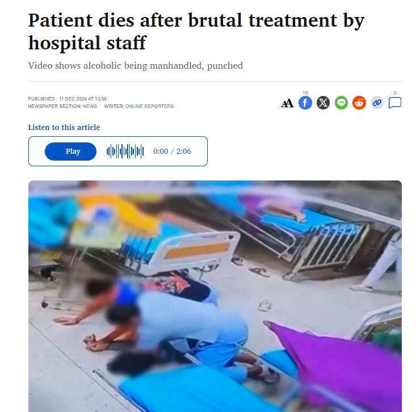Screen dimensions: 416x412
Task: Open ONLINE REPORTERS writer link
Action: pyautogui.click(x=149, y=106)
